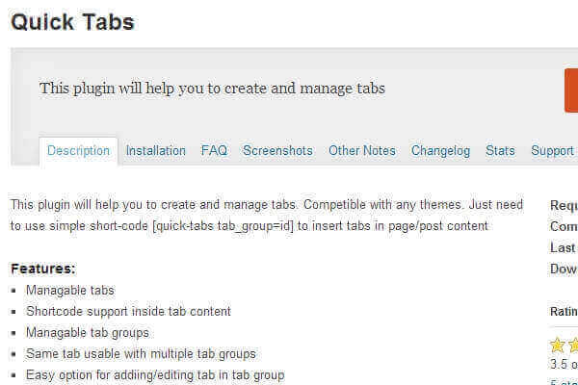Click the second yellow rating star
This screenshot has height=385, width=578.
[x=573, y=345]
